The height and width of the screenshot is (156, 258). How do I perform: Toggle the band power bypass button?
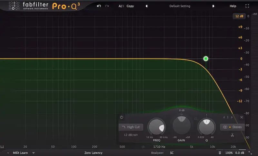coord(122,117)
